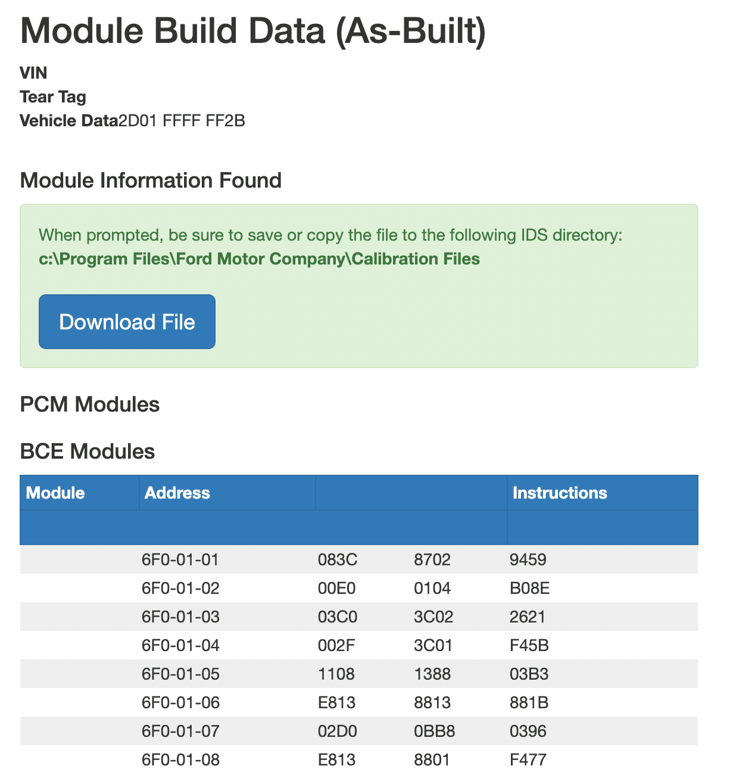Click the Vehicle Data value 2D01 FFFF FF2B
730x772 pixels.
[x=182, y=120]
